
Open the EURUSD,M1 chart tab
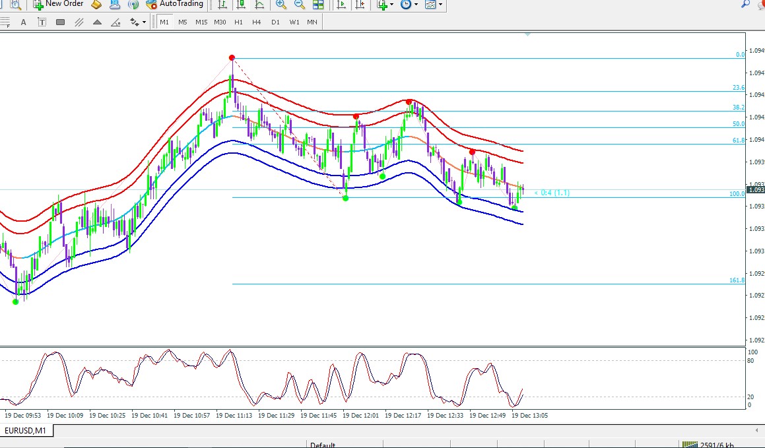point(26,431)
